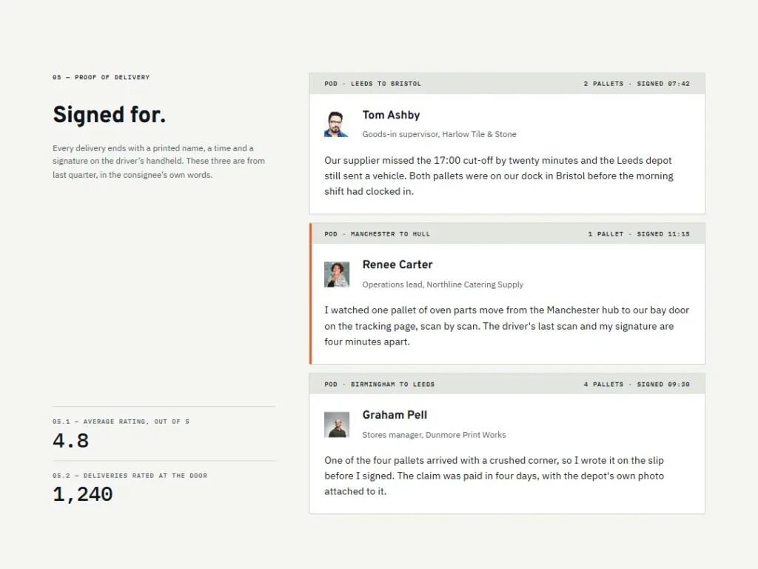Click 'Stores manager, Dunmore Print Works'
Screen dimensions: 758x569
point(434,435)
